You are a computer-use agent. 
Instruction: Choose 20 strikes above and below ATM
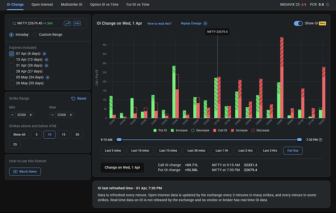[76, 134]
